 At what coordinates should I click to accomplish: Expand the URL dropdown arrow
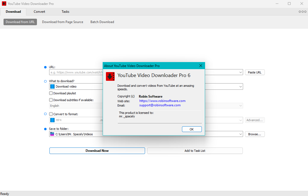pos(241,72)
